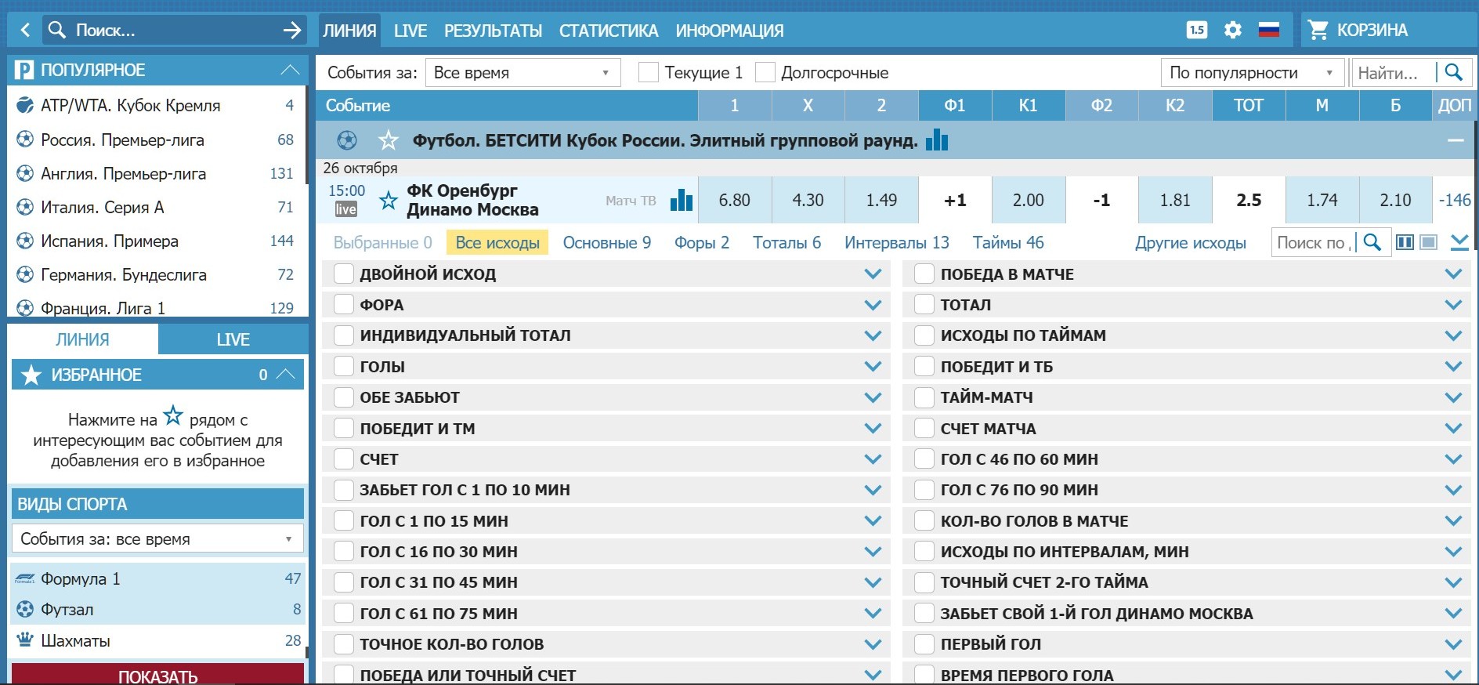
Task: Pick odds 6.80 for Оренбург win
Action: (734, 200)
